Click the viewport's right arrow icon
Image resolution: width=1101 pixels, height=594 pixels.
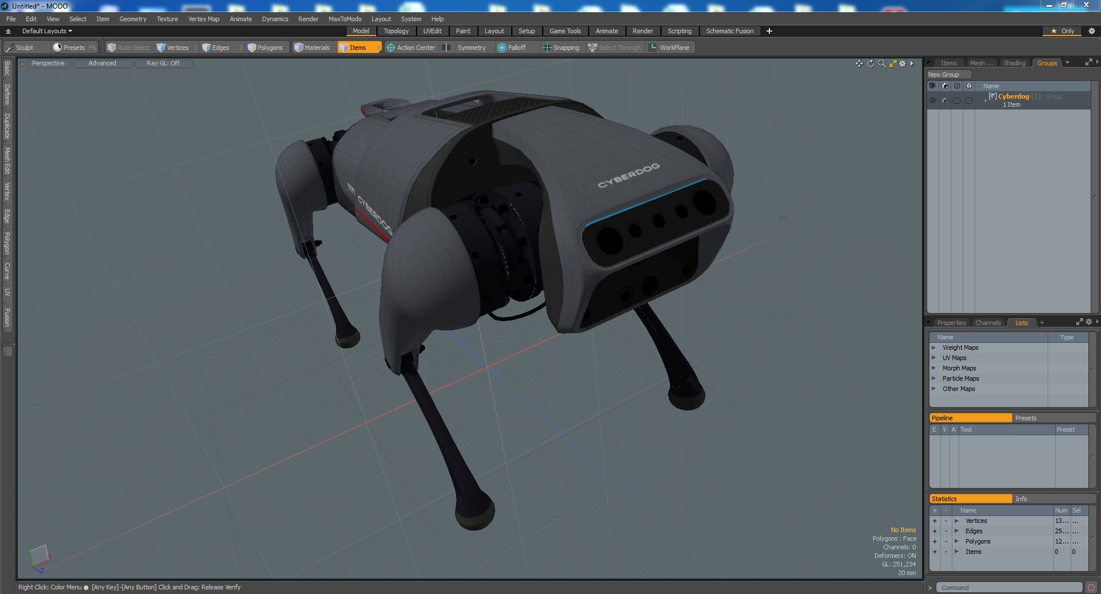click(x=912, y=64)
